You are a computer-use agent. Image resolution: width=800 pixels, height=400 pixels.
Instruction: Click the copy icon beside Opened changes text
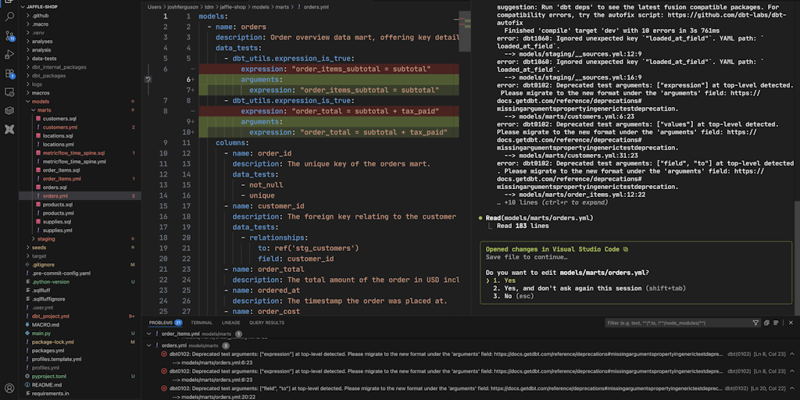pos(626,249)
